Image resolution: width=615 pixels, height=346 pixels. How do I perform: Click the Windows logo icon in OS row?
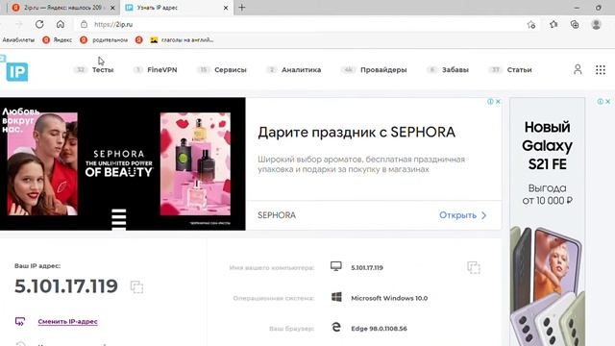click(x=336, y=297)
